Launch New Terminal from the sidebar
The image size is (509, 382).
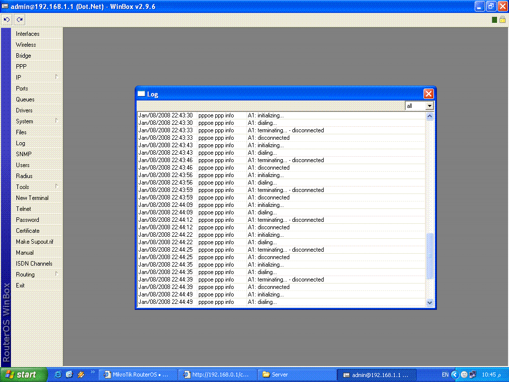[37, 198]
